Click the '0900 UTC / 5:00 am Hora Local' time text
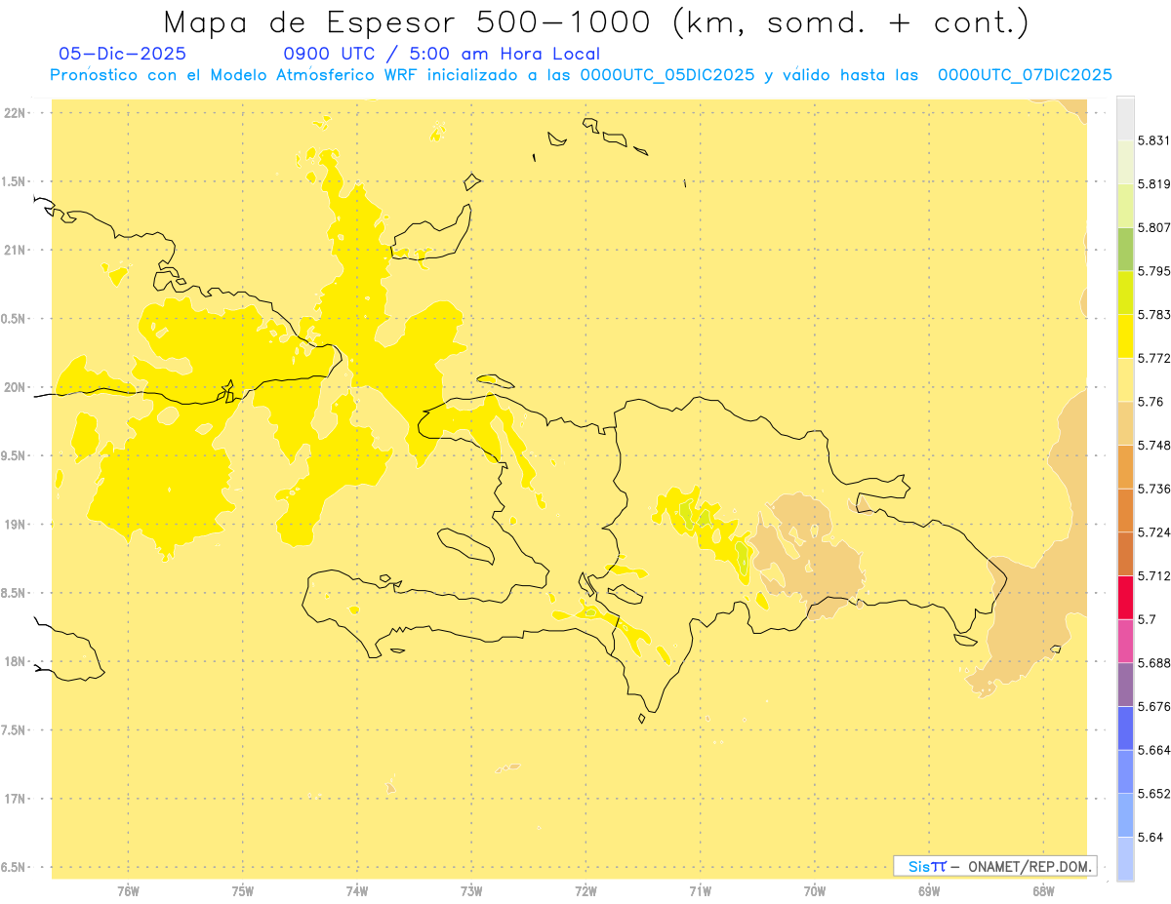Image resolution: width=1171 pixels, height=904 pixels. point(441,55)
